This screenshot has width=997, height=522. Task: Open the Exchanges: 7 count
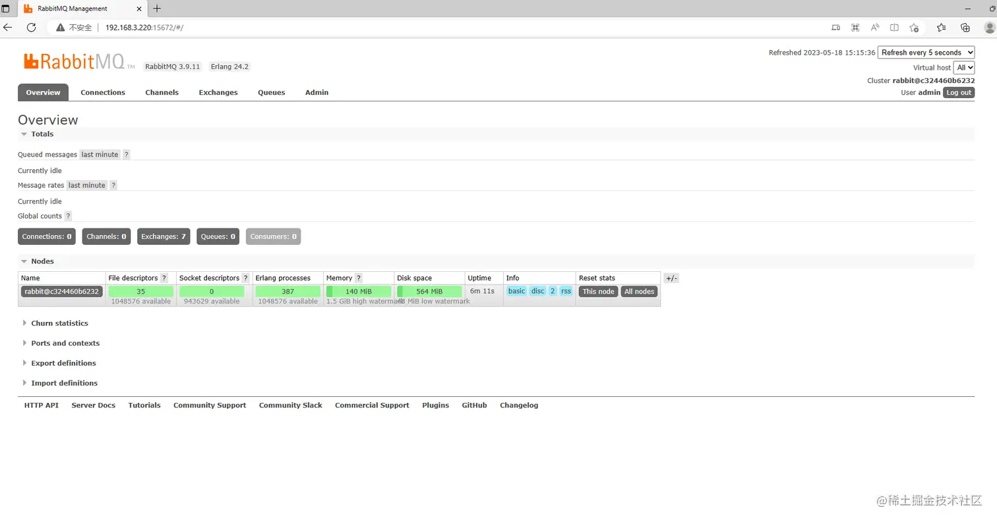pos(164,236)
